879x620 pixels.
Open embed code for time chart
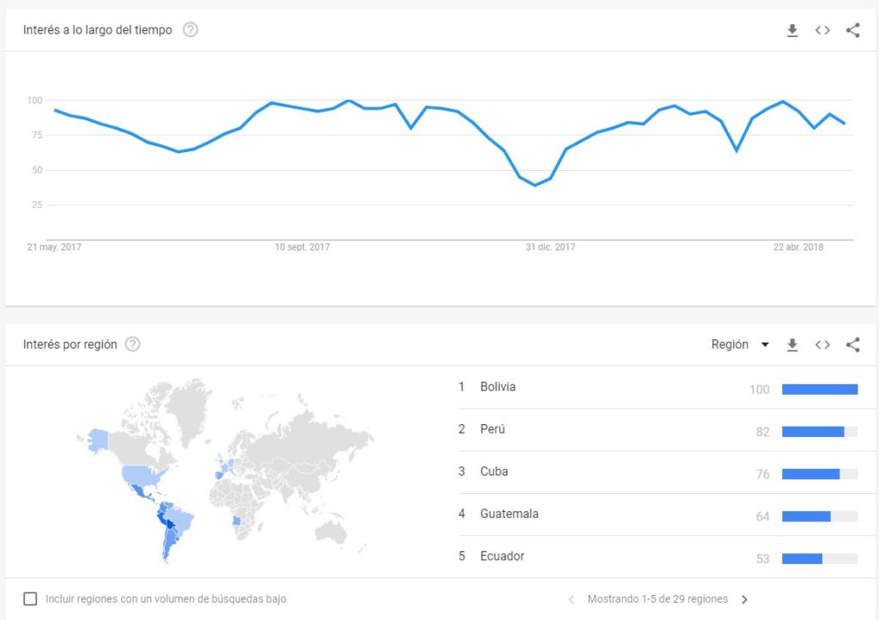click(x=822, y=30)
